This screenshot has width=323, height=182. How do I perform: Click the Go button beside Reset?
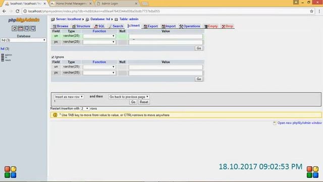(x=133, y=102)
